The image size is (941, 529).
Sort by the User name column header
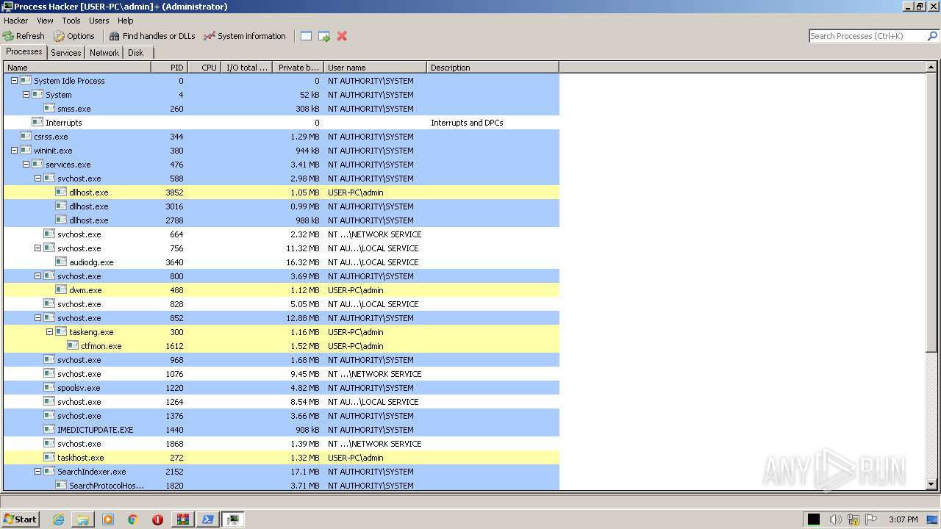375,68
